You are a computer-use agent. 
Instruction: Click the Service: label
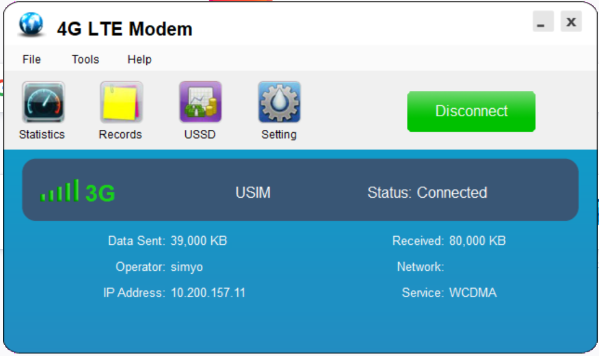coord(422,293)
